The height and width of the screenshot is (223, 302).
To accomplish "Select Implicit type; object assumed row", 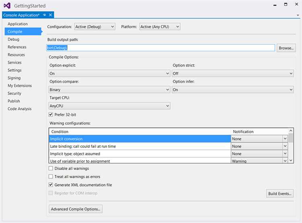I will click(140, 154).
